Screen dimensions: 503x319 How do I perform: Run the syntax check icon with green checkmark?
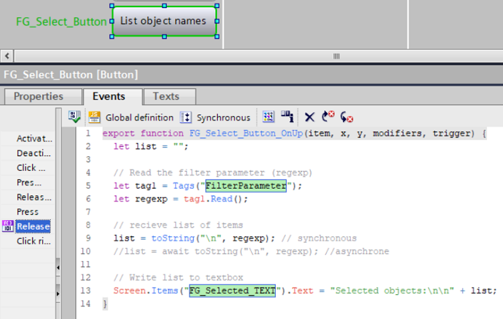coord(74,117)
